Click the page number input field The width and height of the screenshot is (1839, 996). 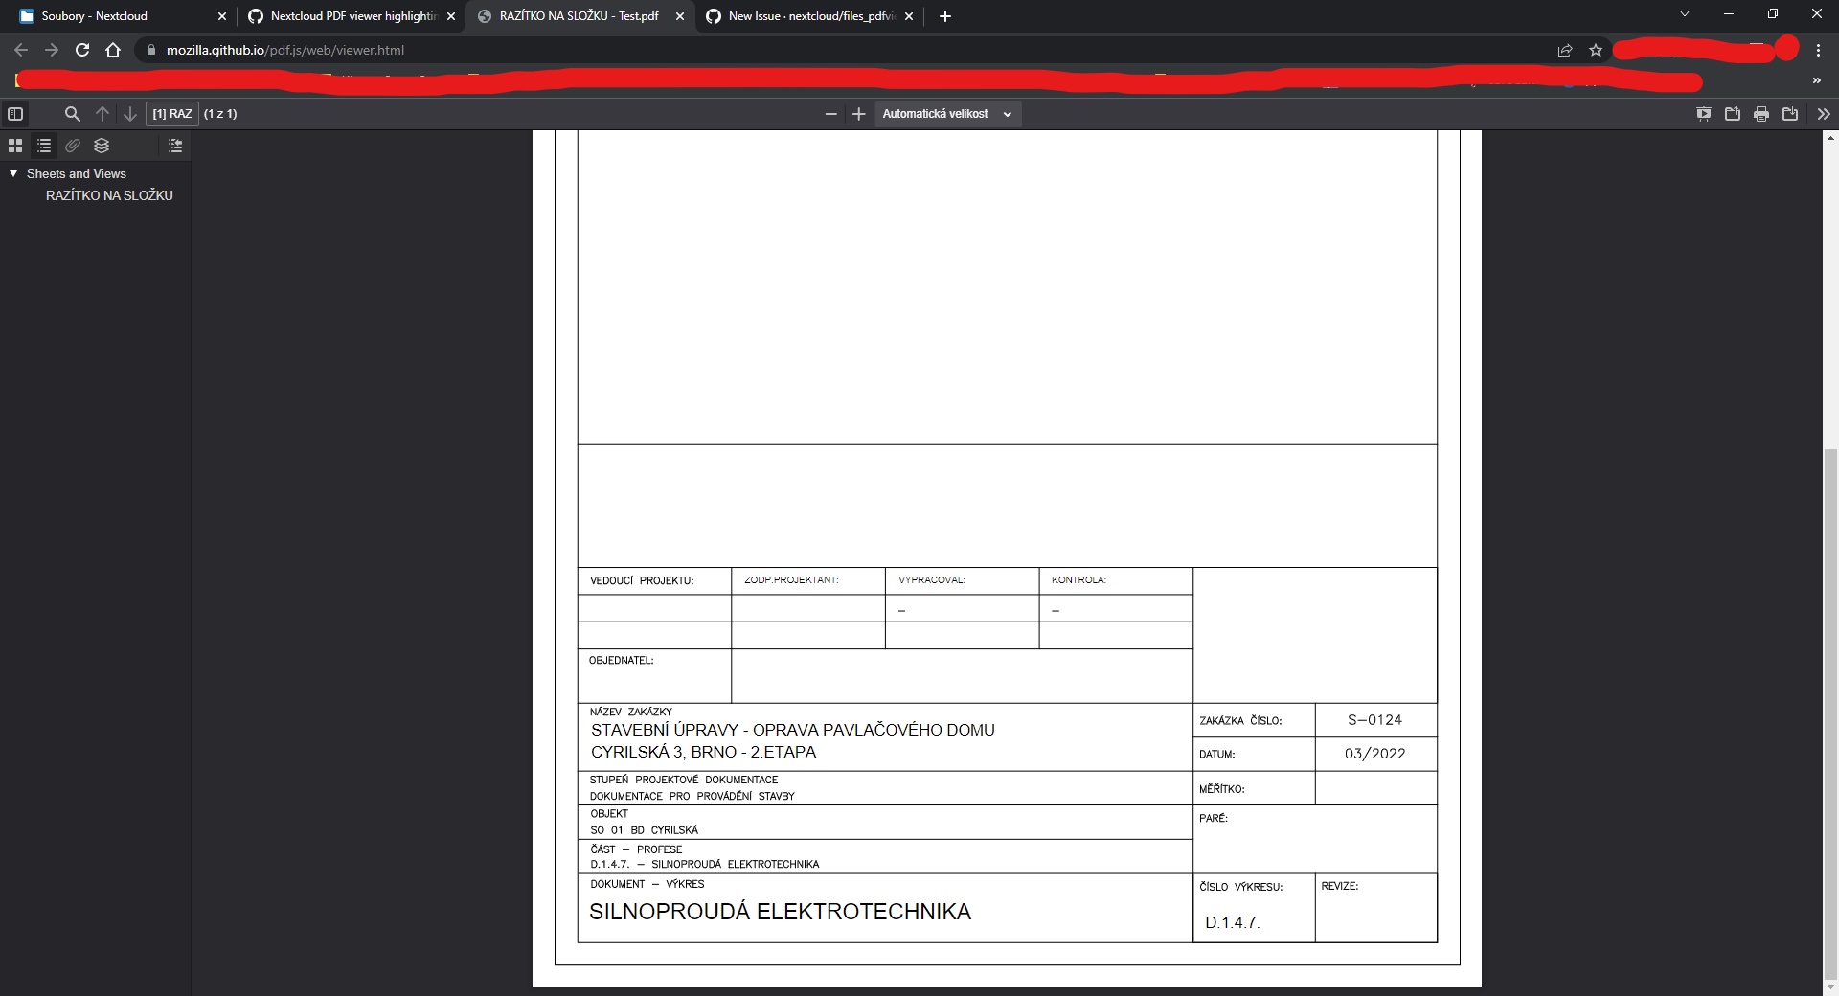coord(171,113)
